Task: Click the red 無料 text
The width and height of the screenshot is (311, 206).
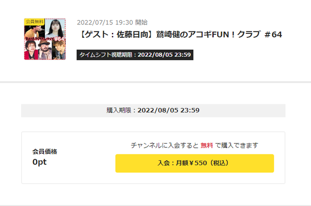Action: coord(207,145)
